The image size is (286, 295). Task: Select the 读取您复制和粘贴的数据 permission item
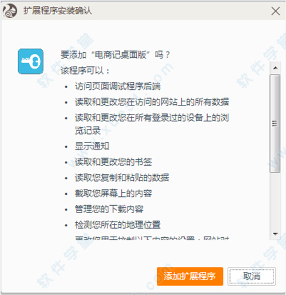point(122,178)
